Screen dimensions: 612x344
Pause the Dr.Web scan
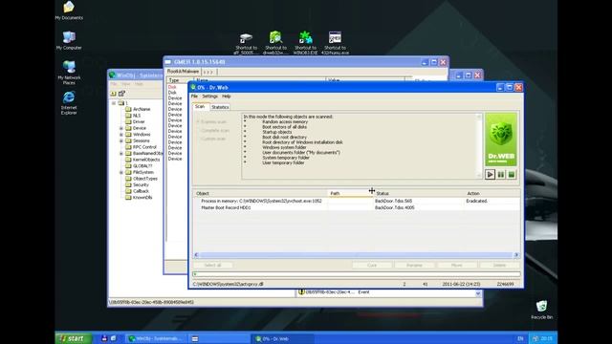[501, 174]
